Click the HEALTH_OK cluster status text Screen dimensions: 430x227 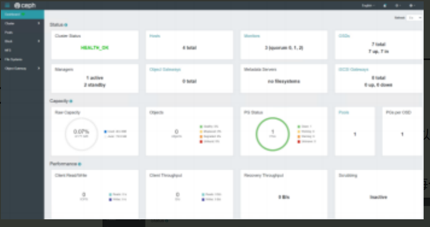(94, 48)
